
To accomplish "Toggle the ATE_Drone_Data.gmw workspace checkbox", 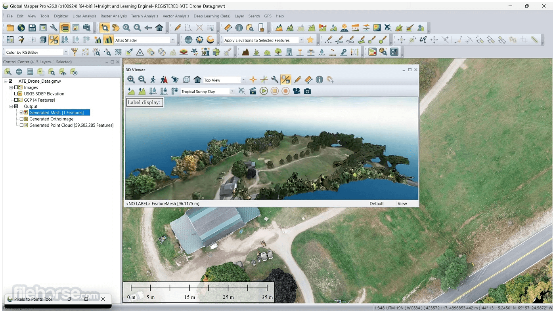I will [x=11, y=81].
